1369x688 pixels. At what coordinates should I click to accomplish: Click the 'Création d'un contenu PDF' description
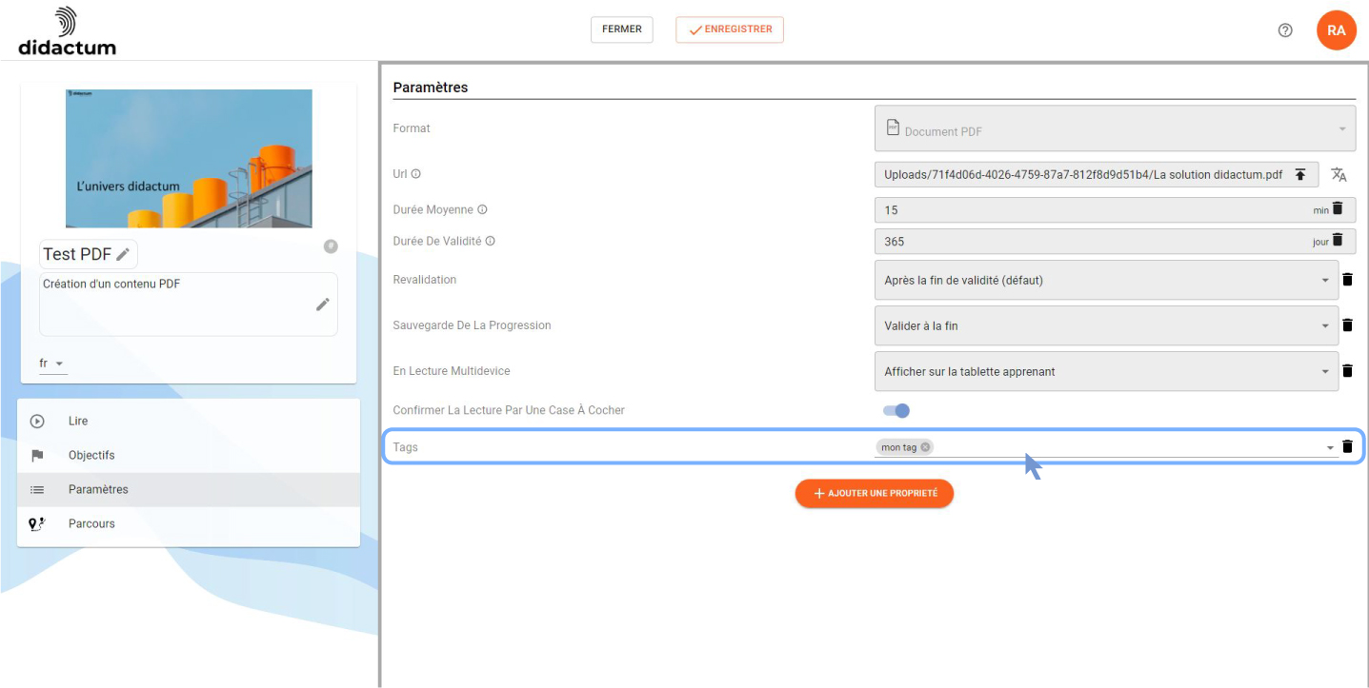tap(111, 284)
